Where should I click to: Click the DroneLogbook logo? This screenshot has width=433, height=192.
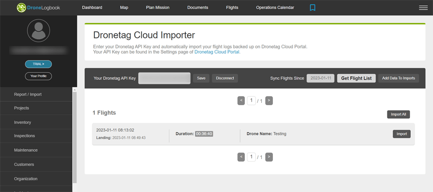tap(38, 8)
